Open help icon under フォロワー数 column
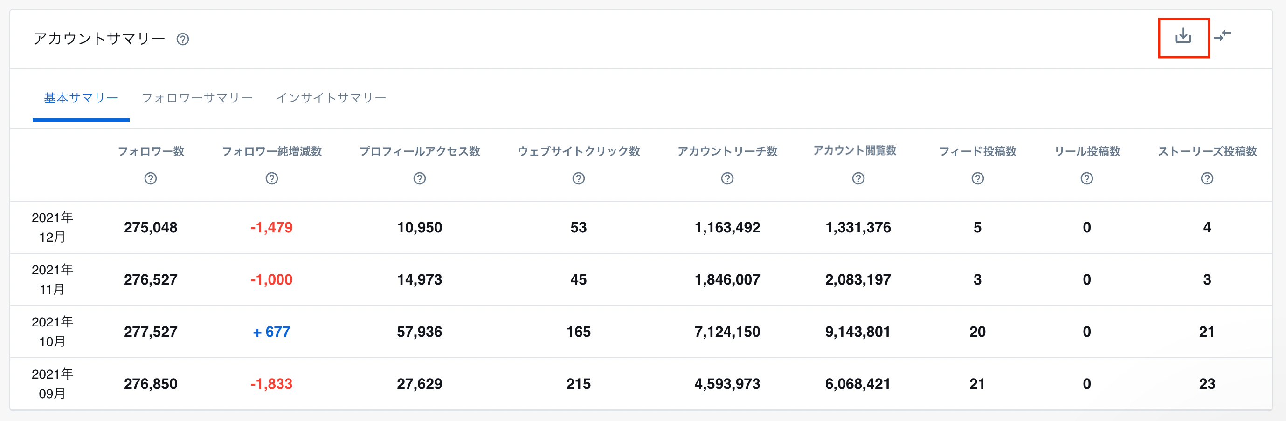The image size is (1286, 421). 150,178
